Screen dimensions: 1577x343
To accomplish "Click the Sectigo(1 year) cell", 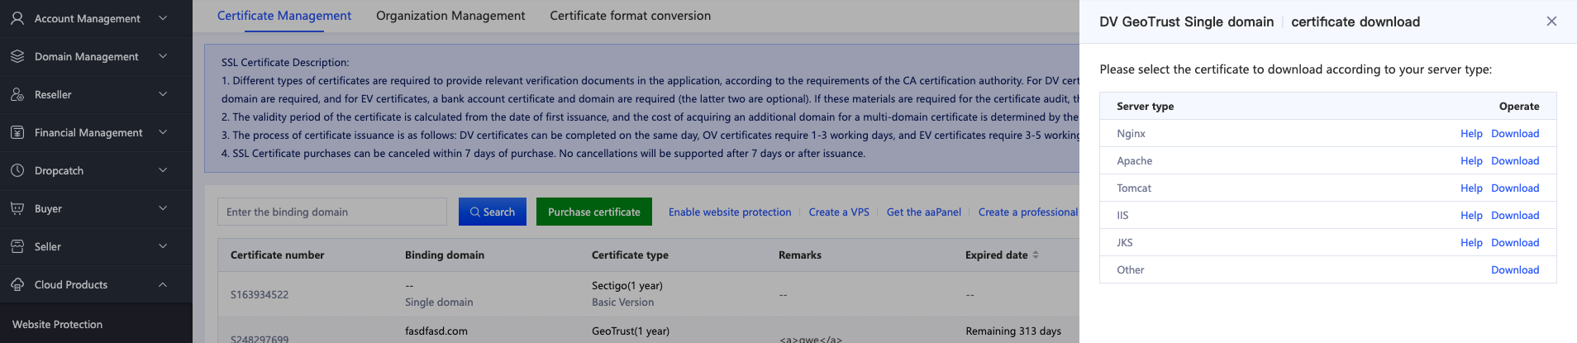I will [627, 285].
